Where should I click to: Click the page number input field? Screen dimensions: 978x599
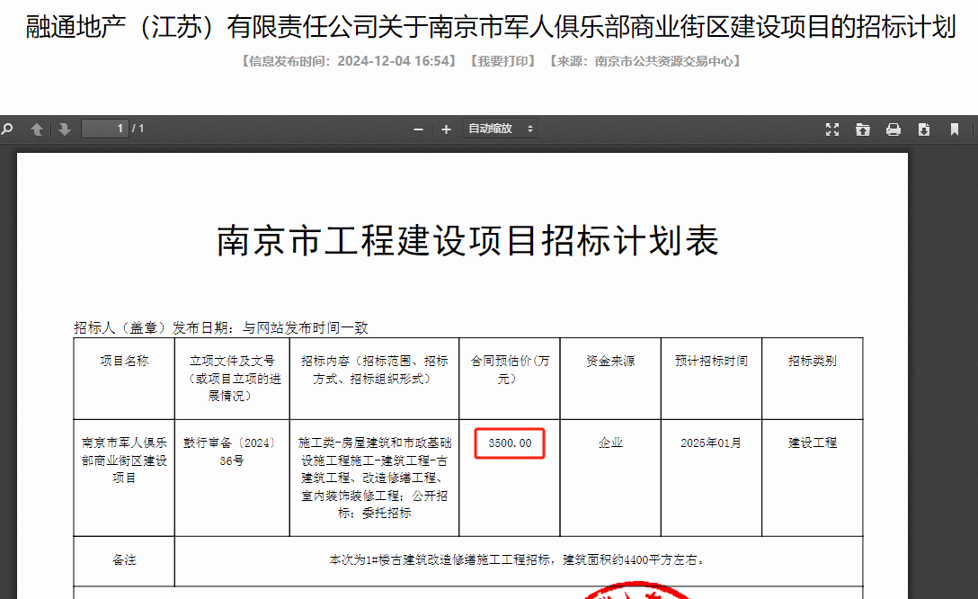pyautogui.click(x=105, y=129)
